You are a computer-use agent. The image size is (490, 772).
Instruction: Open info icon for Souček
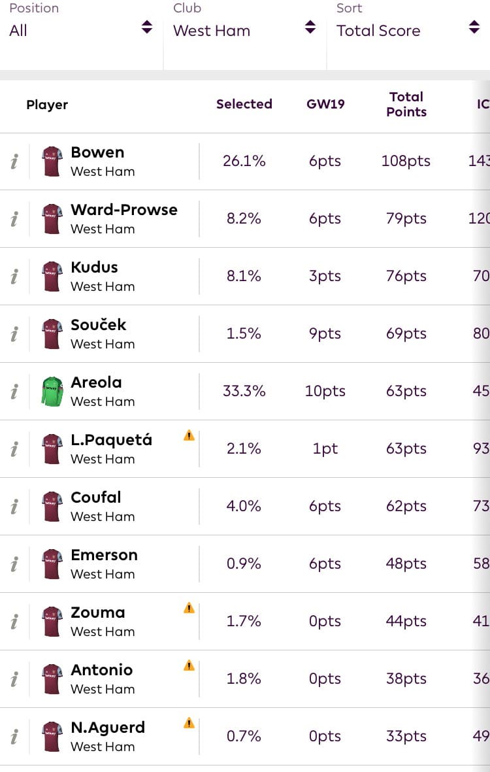pyautogui.click(x=14, y=334)
